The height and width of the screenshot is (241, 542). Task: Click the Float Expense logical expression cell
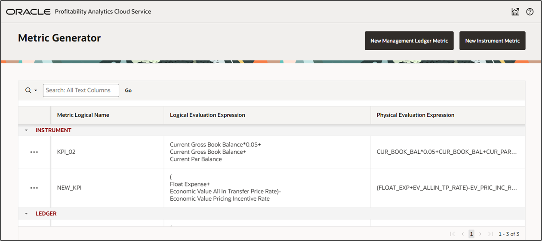pos(267,188)
